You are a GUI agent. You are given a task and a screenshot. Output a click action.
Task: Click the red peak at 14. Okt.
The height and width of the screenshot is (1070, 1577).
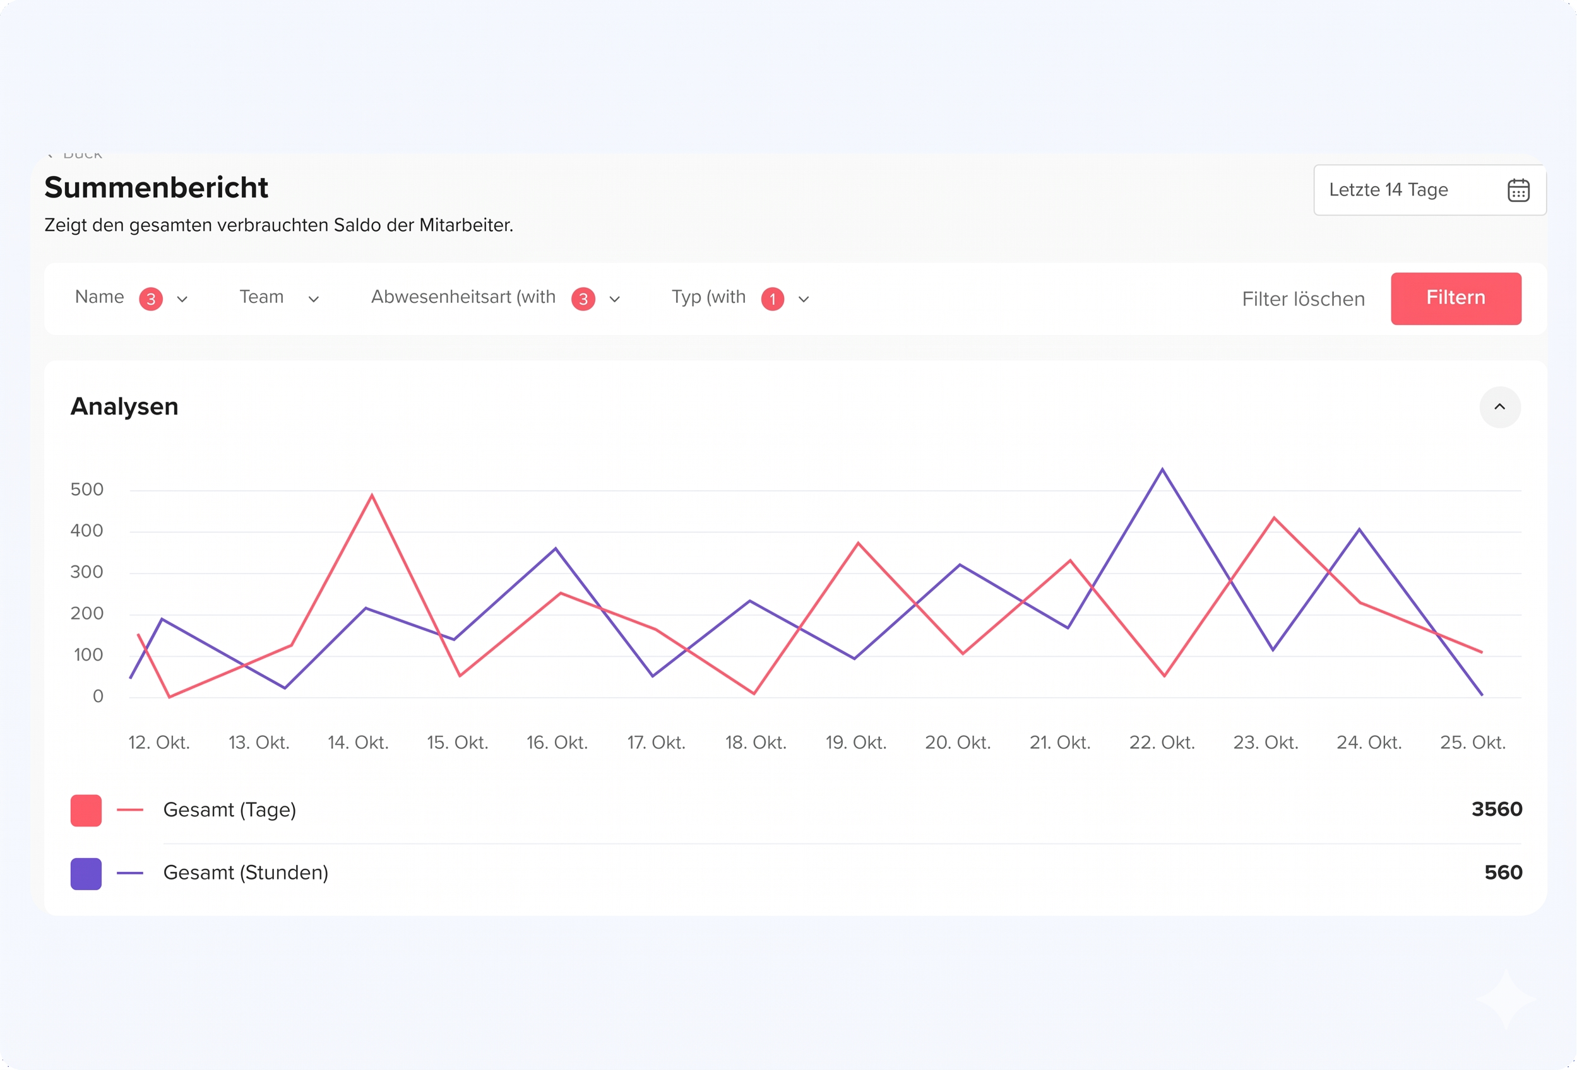372,495
